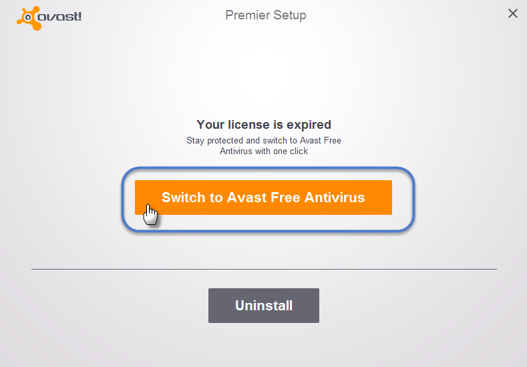Click the word "Switch" on the orange button
The height and width of the screenshot is (367, 527).
pyautogui.click(x=182, y=198)
